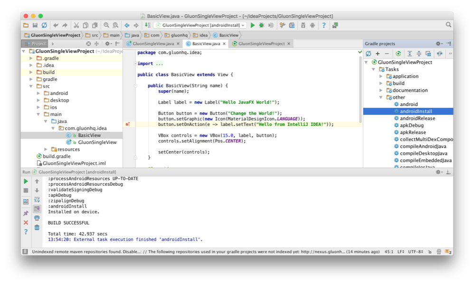
Task: Switch to the GluonSingleViewProject editor tab
Action: [262, 44]
